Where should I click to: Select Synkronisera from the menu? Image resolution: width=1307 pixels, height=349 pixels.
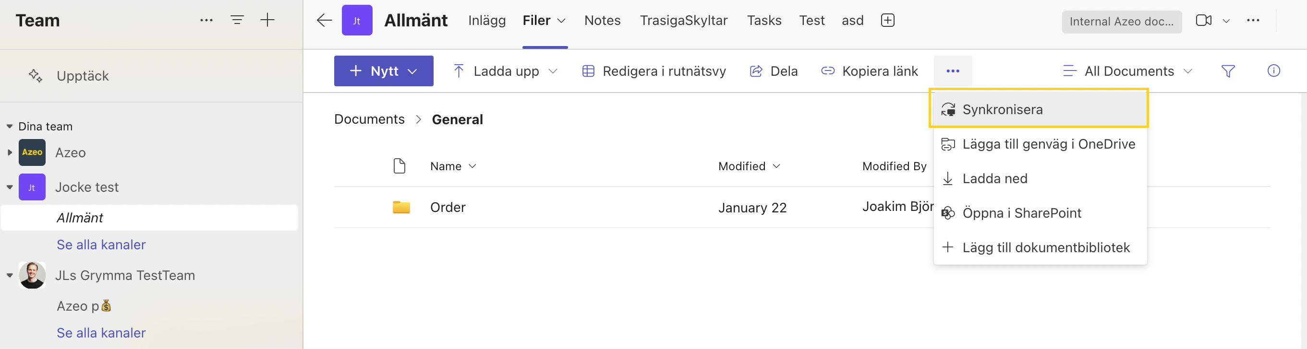pyautogui.click(x=1002, y=109)
